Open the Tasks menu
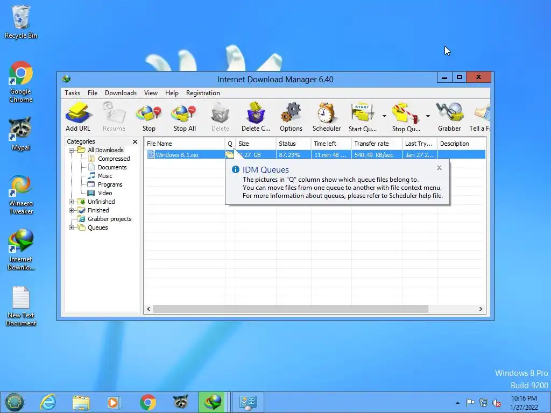 (73, 93)
